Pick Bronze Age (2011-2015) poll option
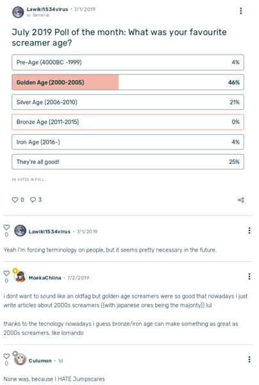Screen dimensions: 259x385 (128, 122)
